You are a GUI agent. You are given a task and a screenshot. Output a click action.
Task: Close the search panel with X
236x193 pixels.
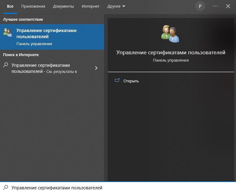coord(228,6)
